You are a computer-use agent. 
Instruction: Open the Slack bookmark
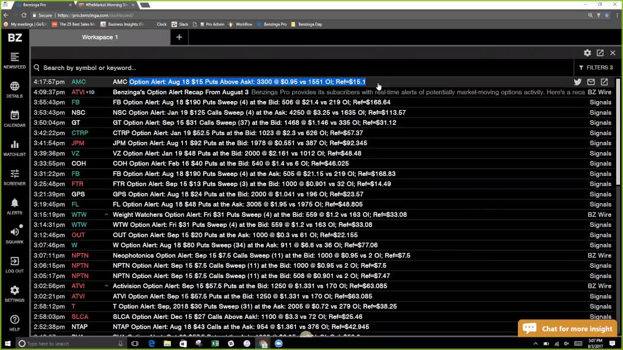180,24
